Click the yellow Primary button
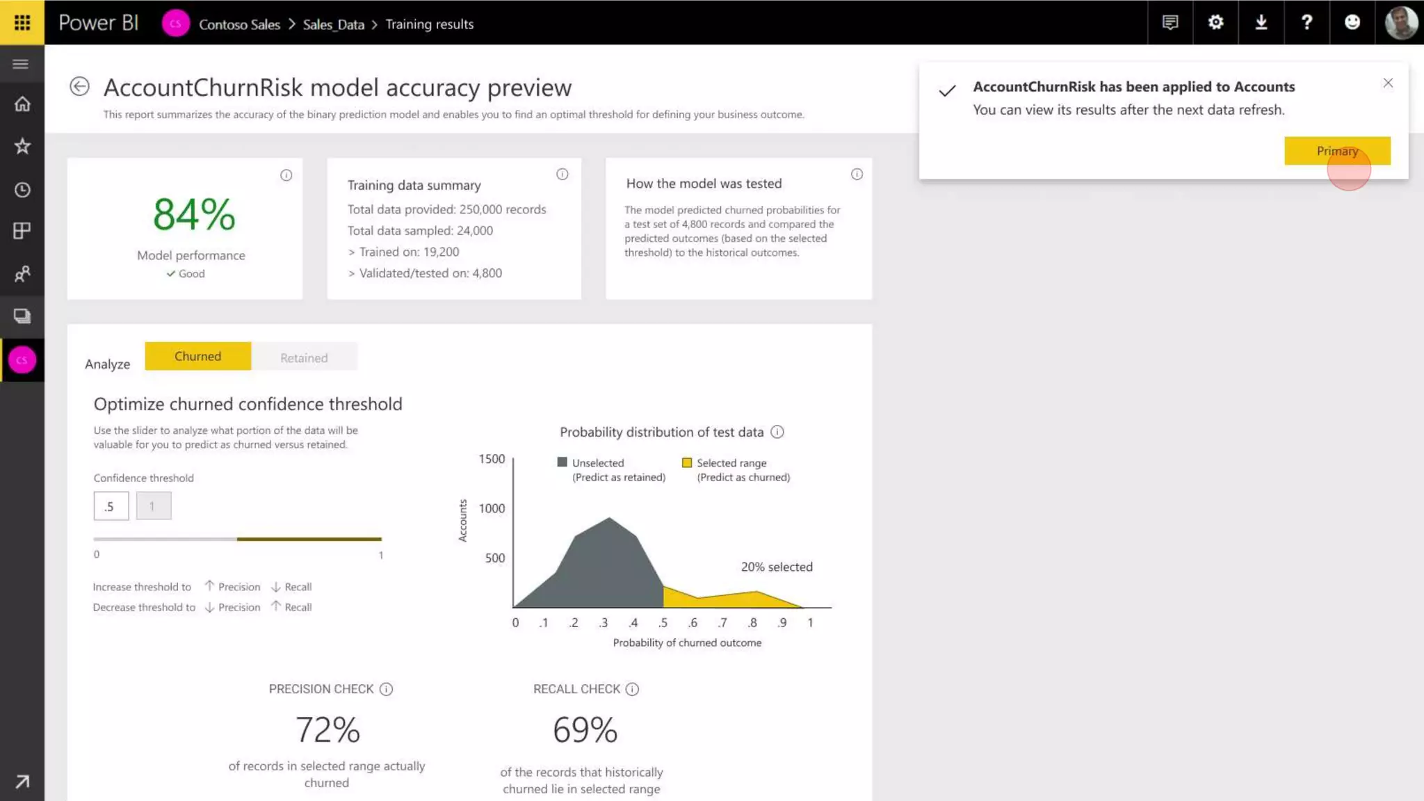Screen dimensions: 1424x801 tap(1336, 151)
